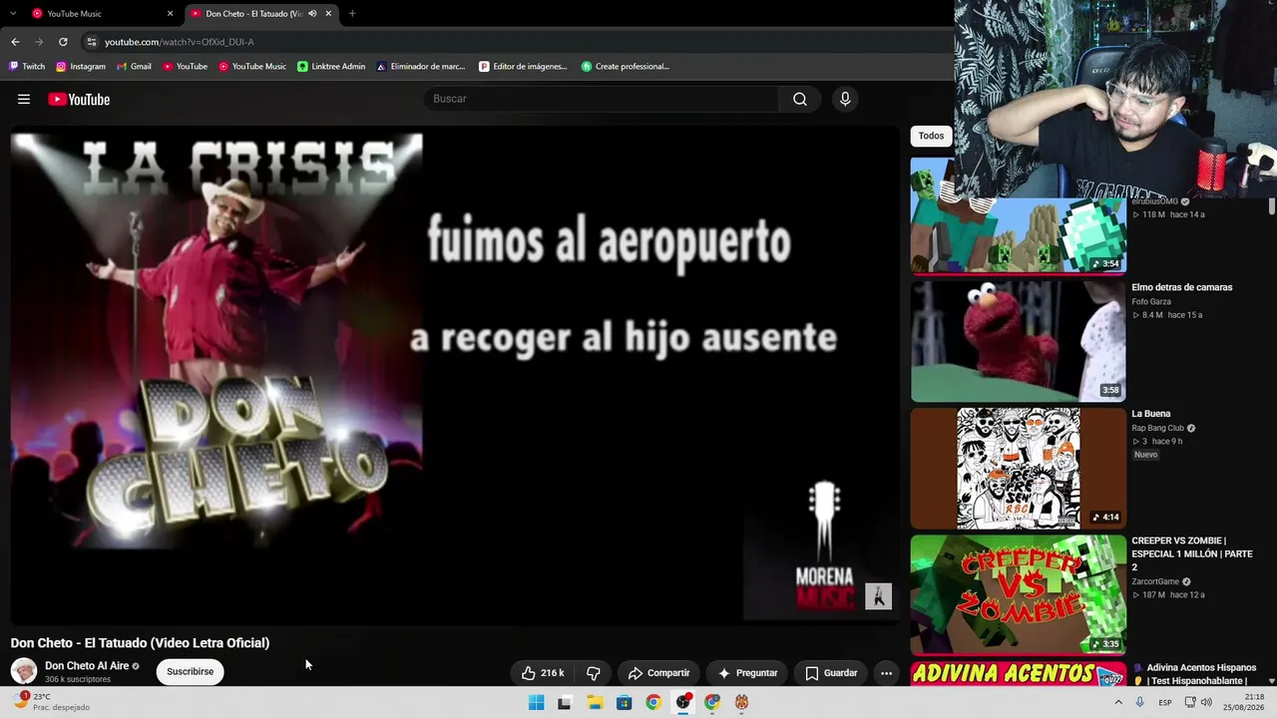This screenshot has height=718, width=1277.
Task: Open the Gmail bookmark
Action: point(134,67)
